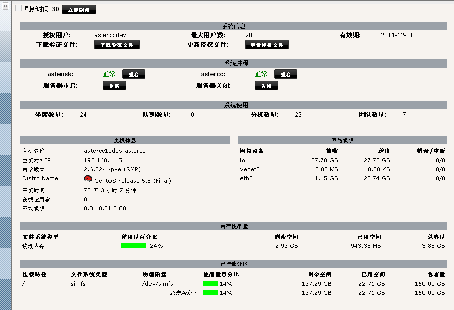Click the 立即刷新 refresh-now button

coord(78,10)
